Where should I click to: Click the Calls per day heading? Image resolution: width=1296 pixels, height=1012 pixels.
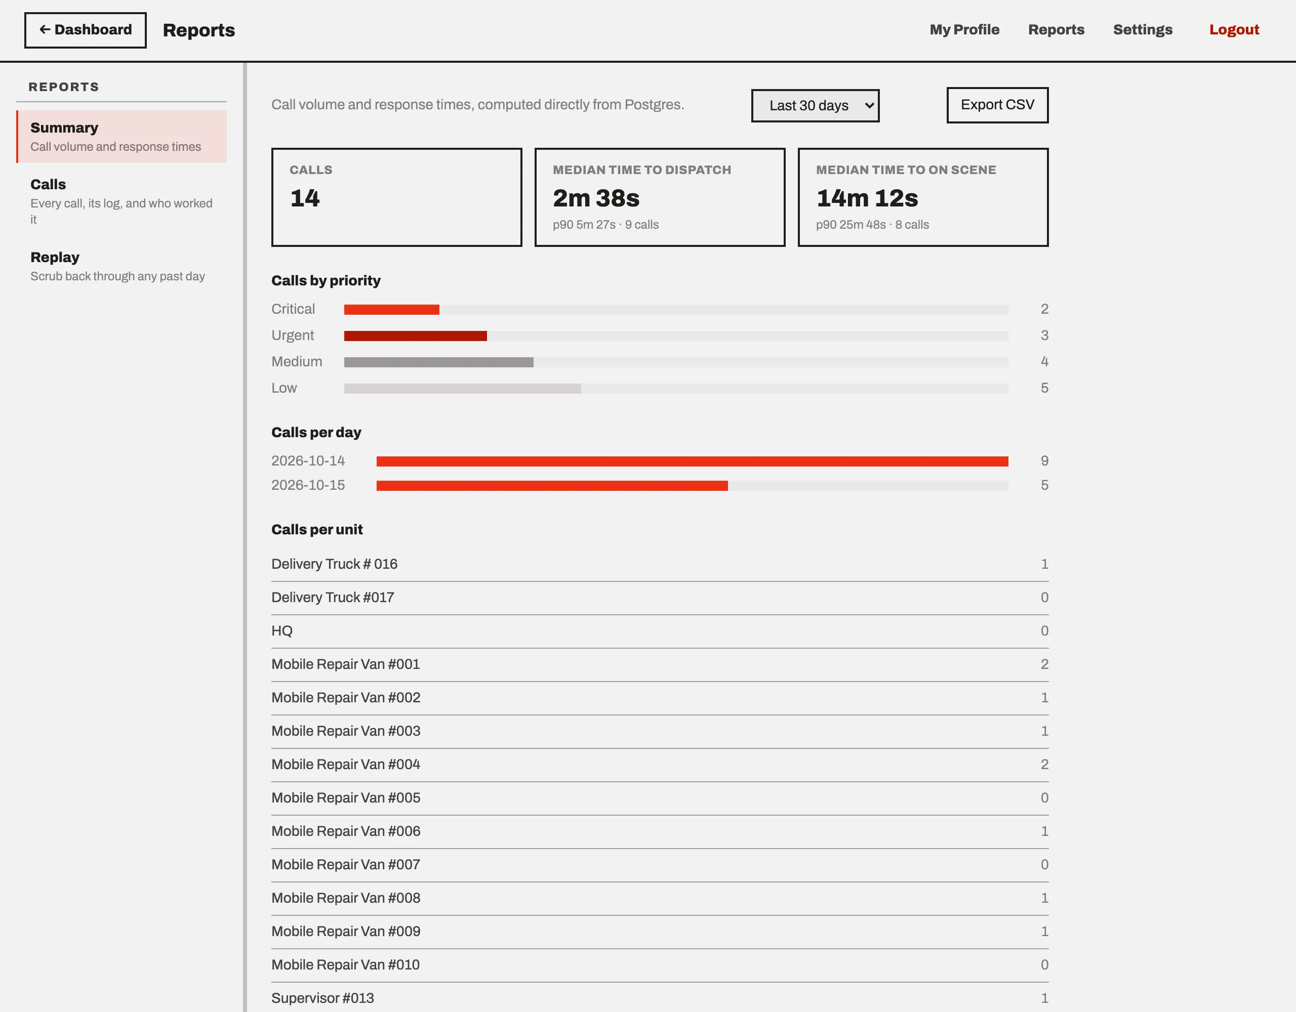click(x=316, y=433)
